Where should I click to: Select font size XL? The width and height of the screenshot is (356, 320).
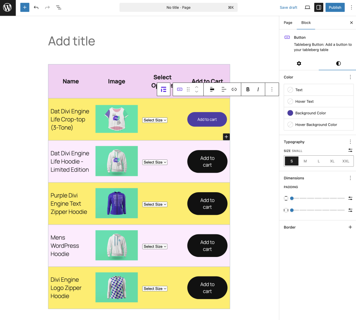coord(332,161)
